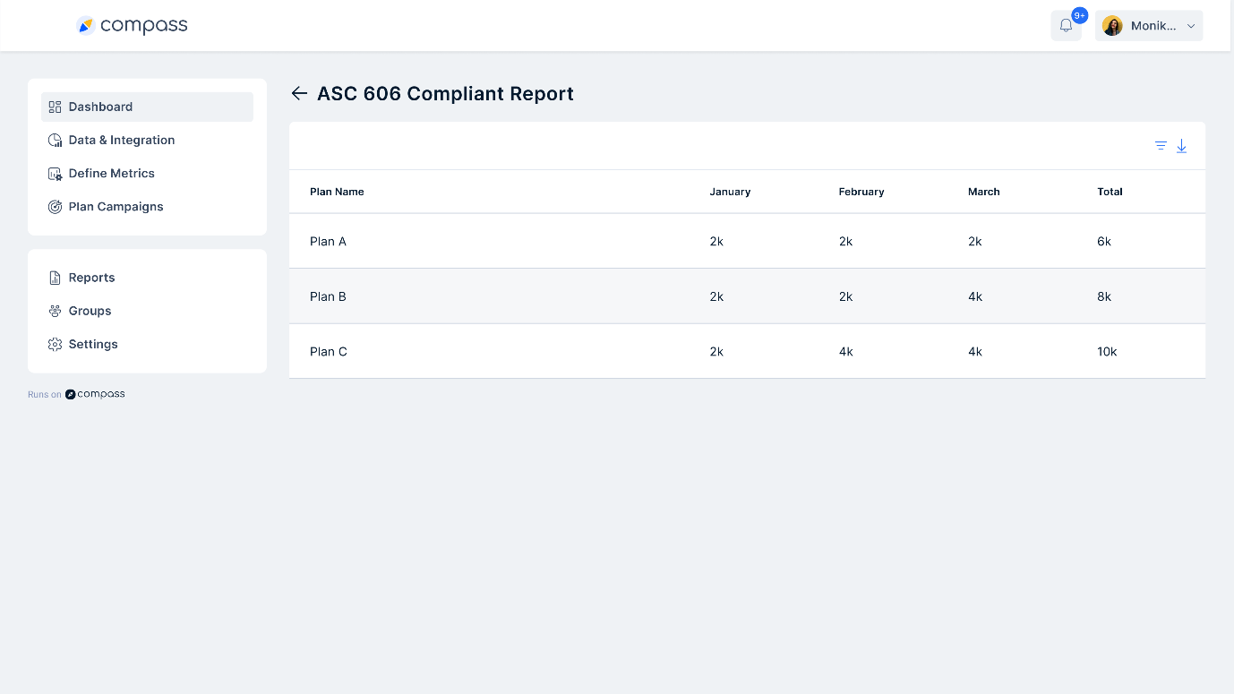The image size is (1234, 694).
Task: Select the Dashboard grid icon in sidebar
Action: coord(54,106)
